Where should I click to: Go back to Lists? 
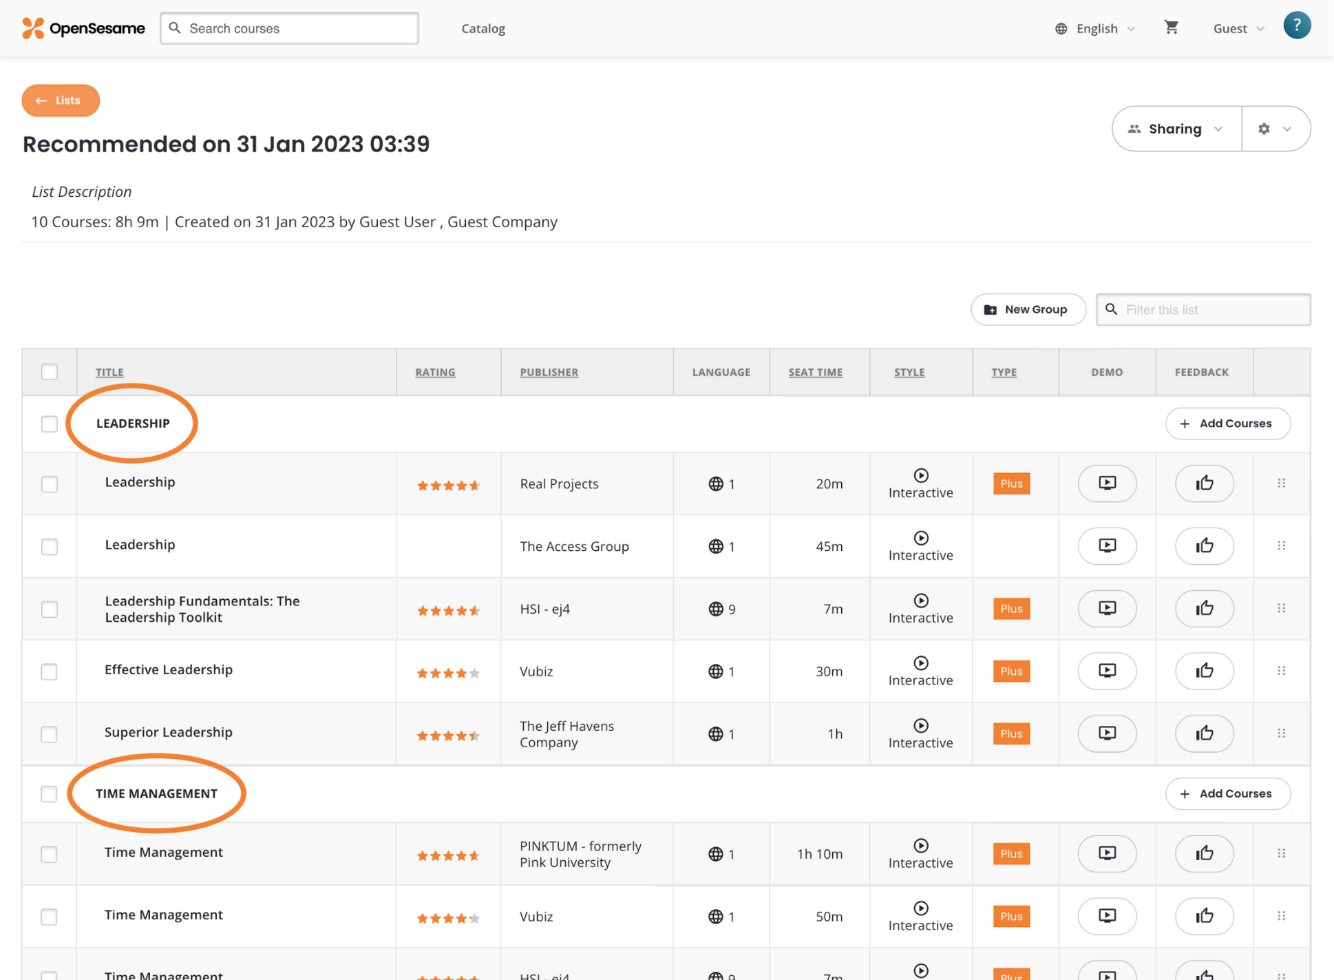[x=61, y=101]
